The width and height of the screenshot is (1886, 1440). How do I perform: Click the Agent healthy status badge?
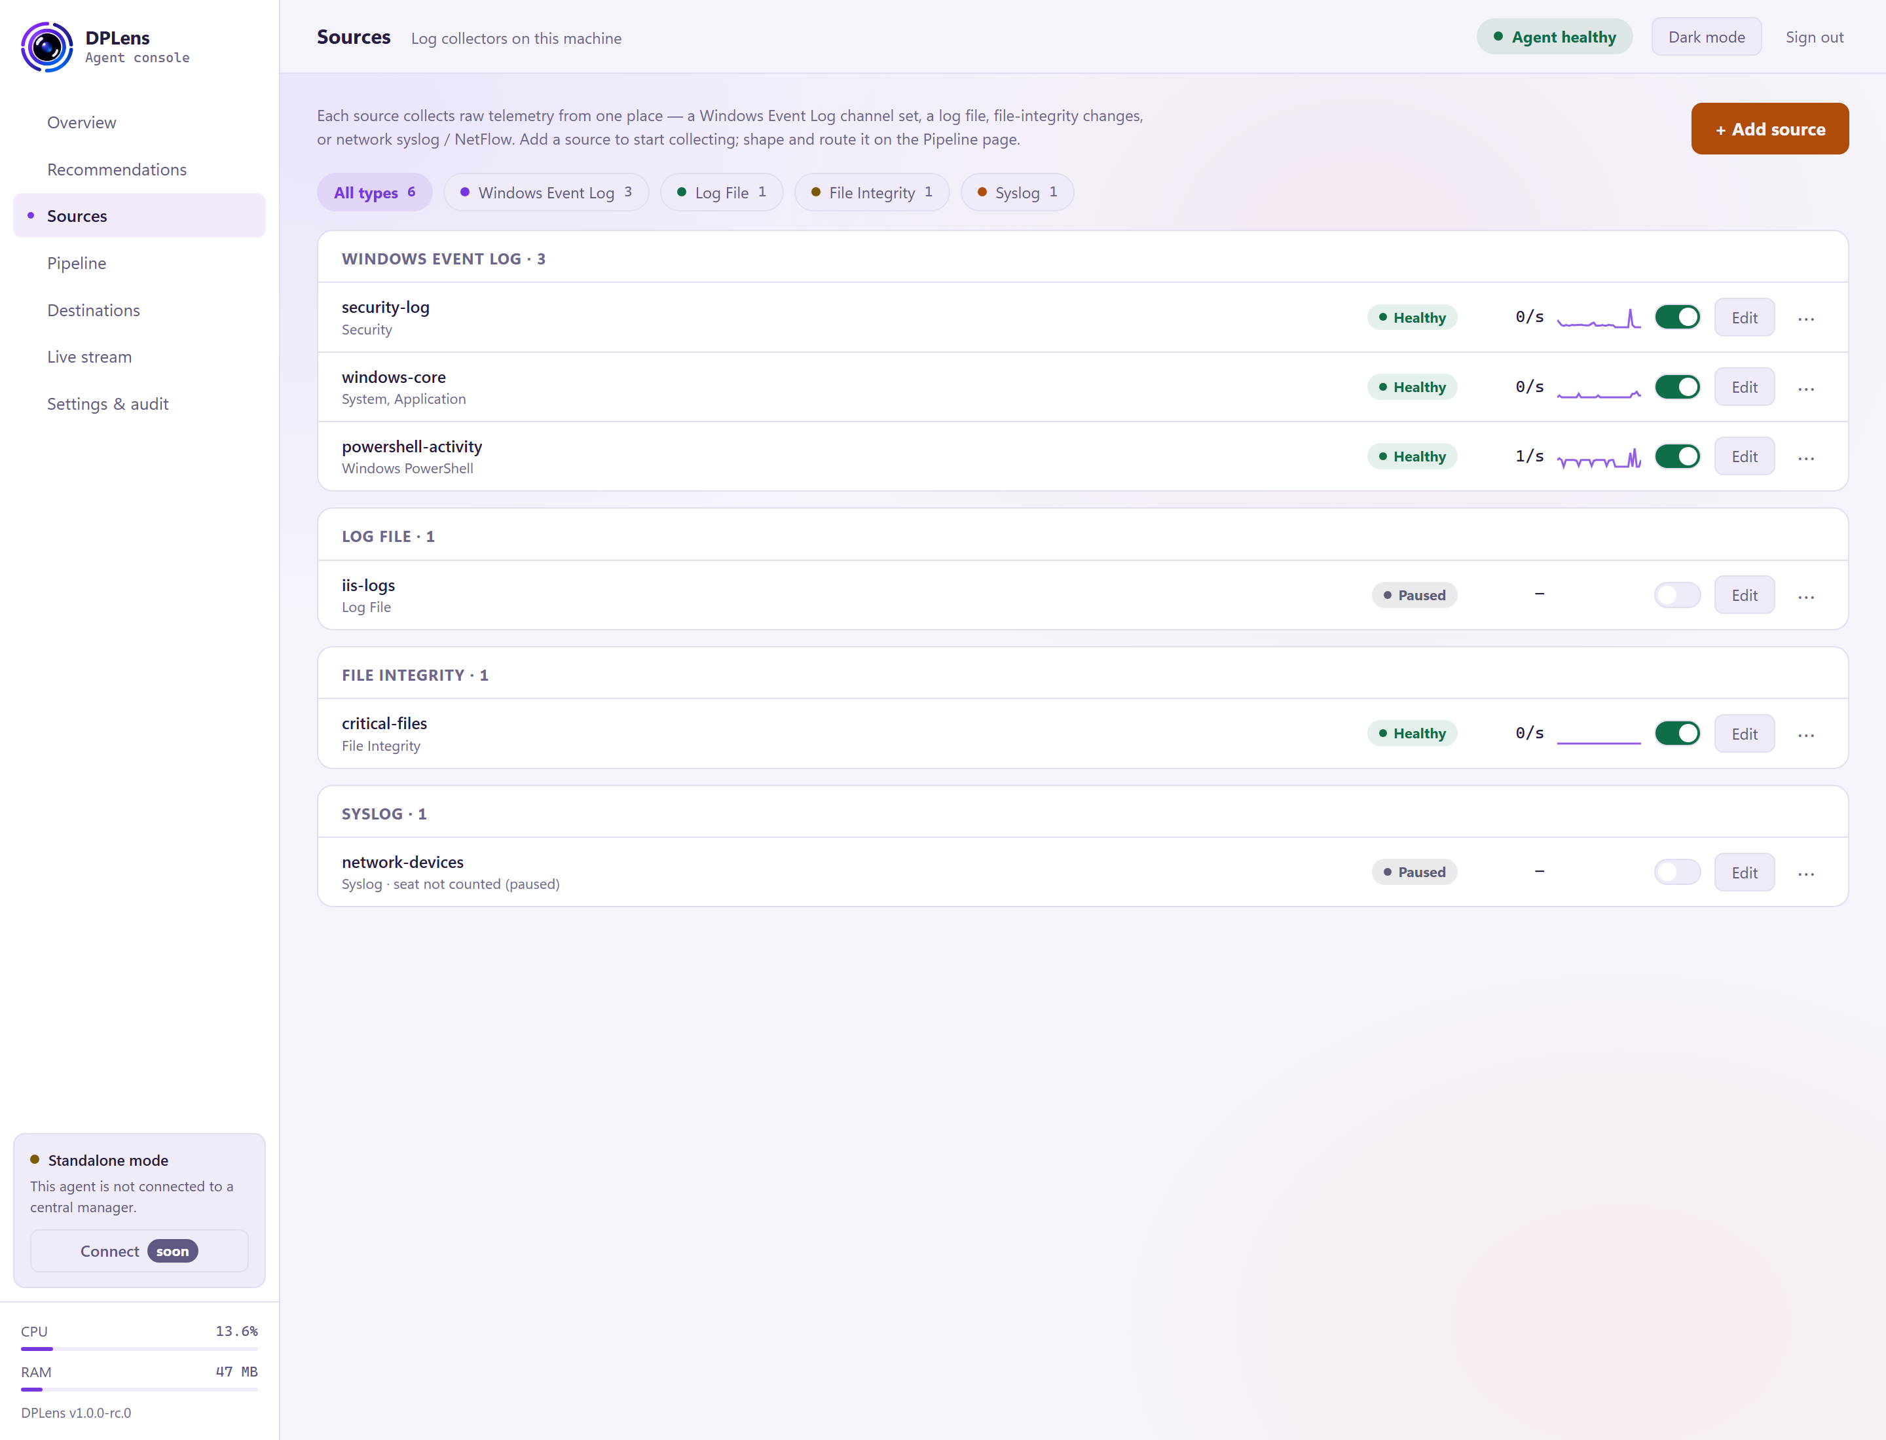[1554, 37]
